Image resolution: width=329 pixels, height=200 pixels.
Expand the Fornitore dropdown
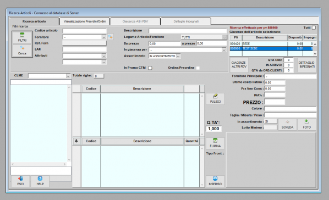(x=104, y=37)
